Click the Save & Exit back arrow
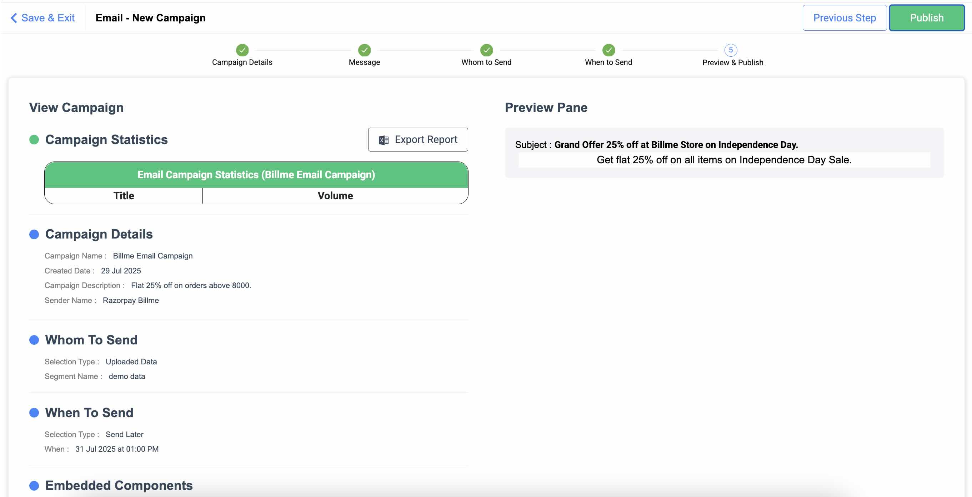The image size is (972, 497). [14, 18]
